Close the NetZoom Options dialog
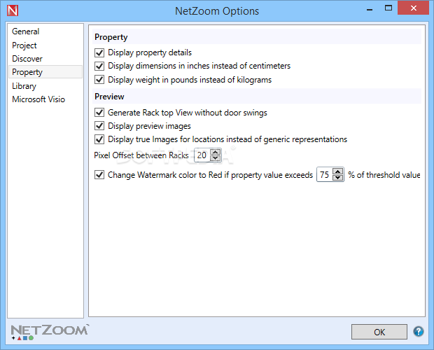This screenshot has height=350, width=434. [x=414, y=8]
